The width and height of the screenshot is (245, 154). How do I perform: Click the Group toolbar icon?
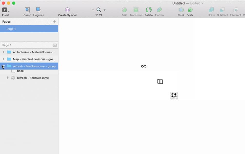tap(27, 10)
